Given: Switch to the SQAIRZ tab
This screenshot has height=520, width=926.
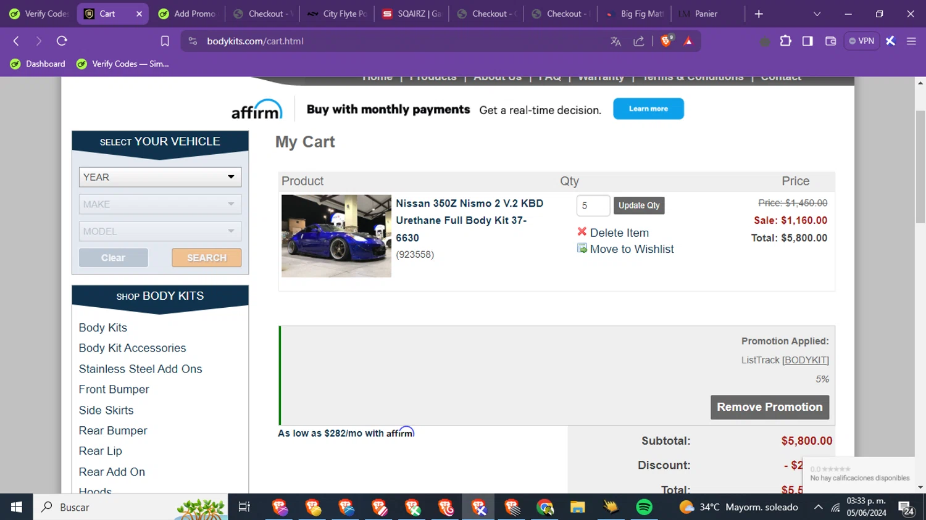Looking at the screenshot, I should coord(412,14).
